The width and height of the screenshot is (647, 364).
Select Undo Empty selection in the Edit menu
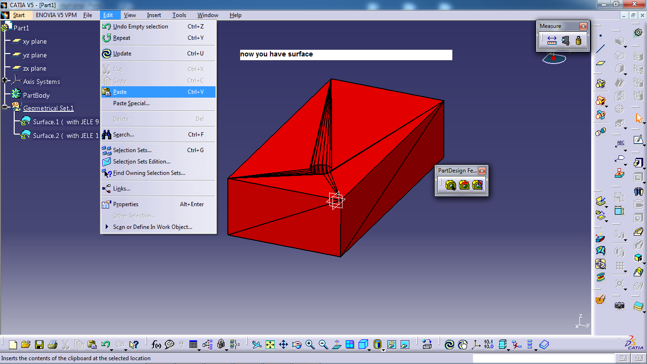[158, 27]
